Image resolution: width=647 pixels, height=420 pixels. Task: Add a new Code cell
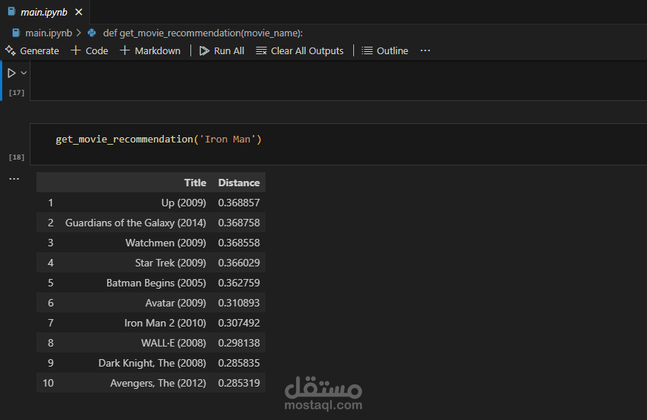[x=89, y=50]
